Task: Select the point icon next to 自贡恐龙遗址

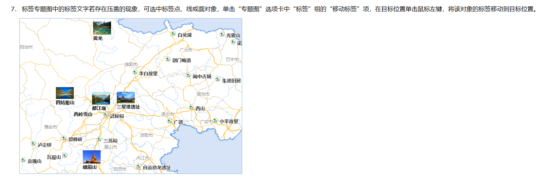Action: pyautogui.click(x=138, y=166)
